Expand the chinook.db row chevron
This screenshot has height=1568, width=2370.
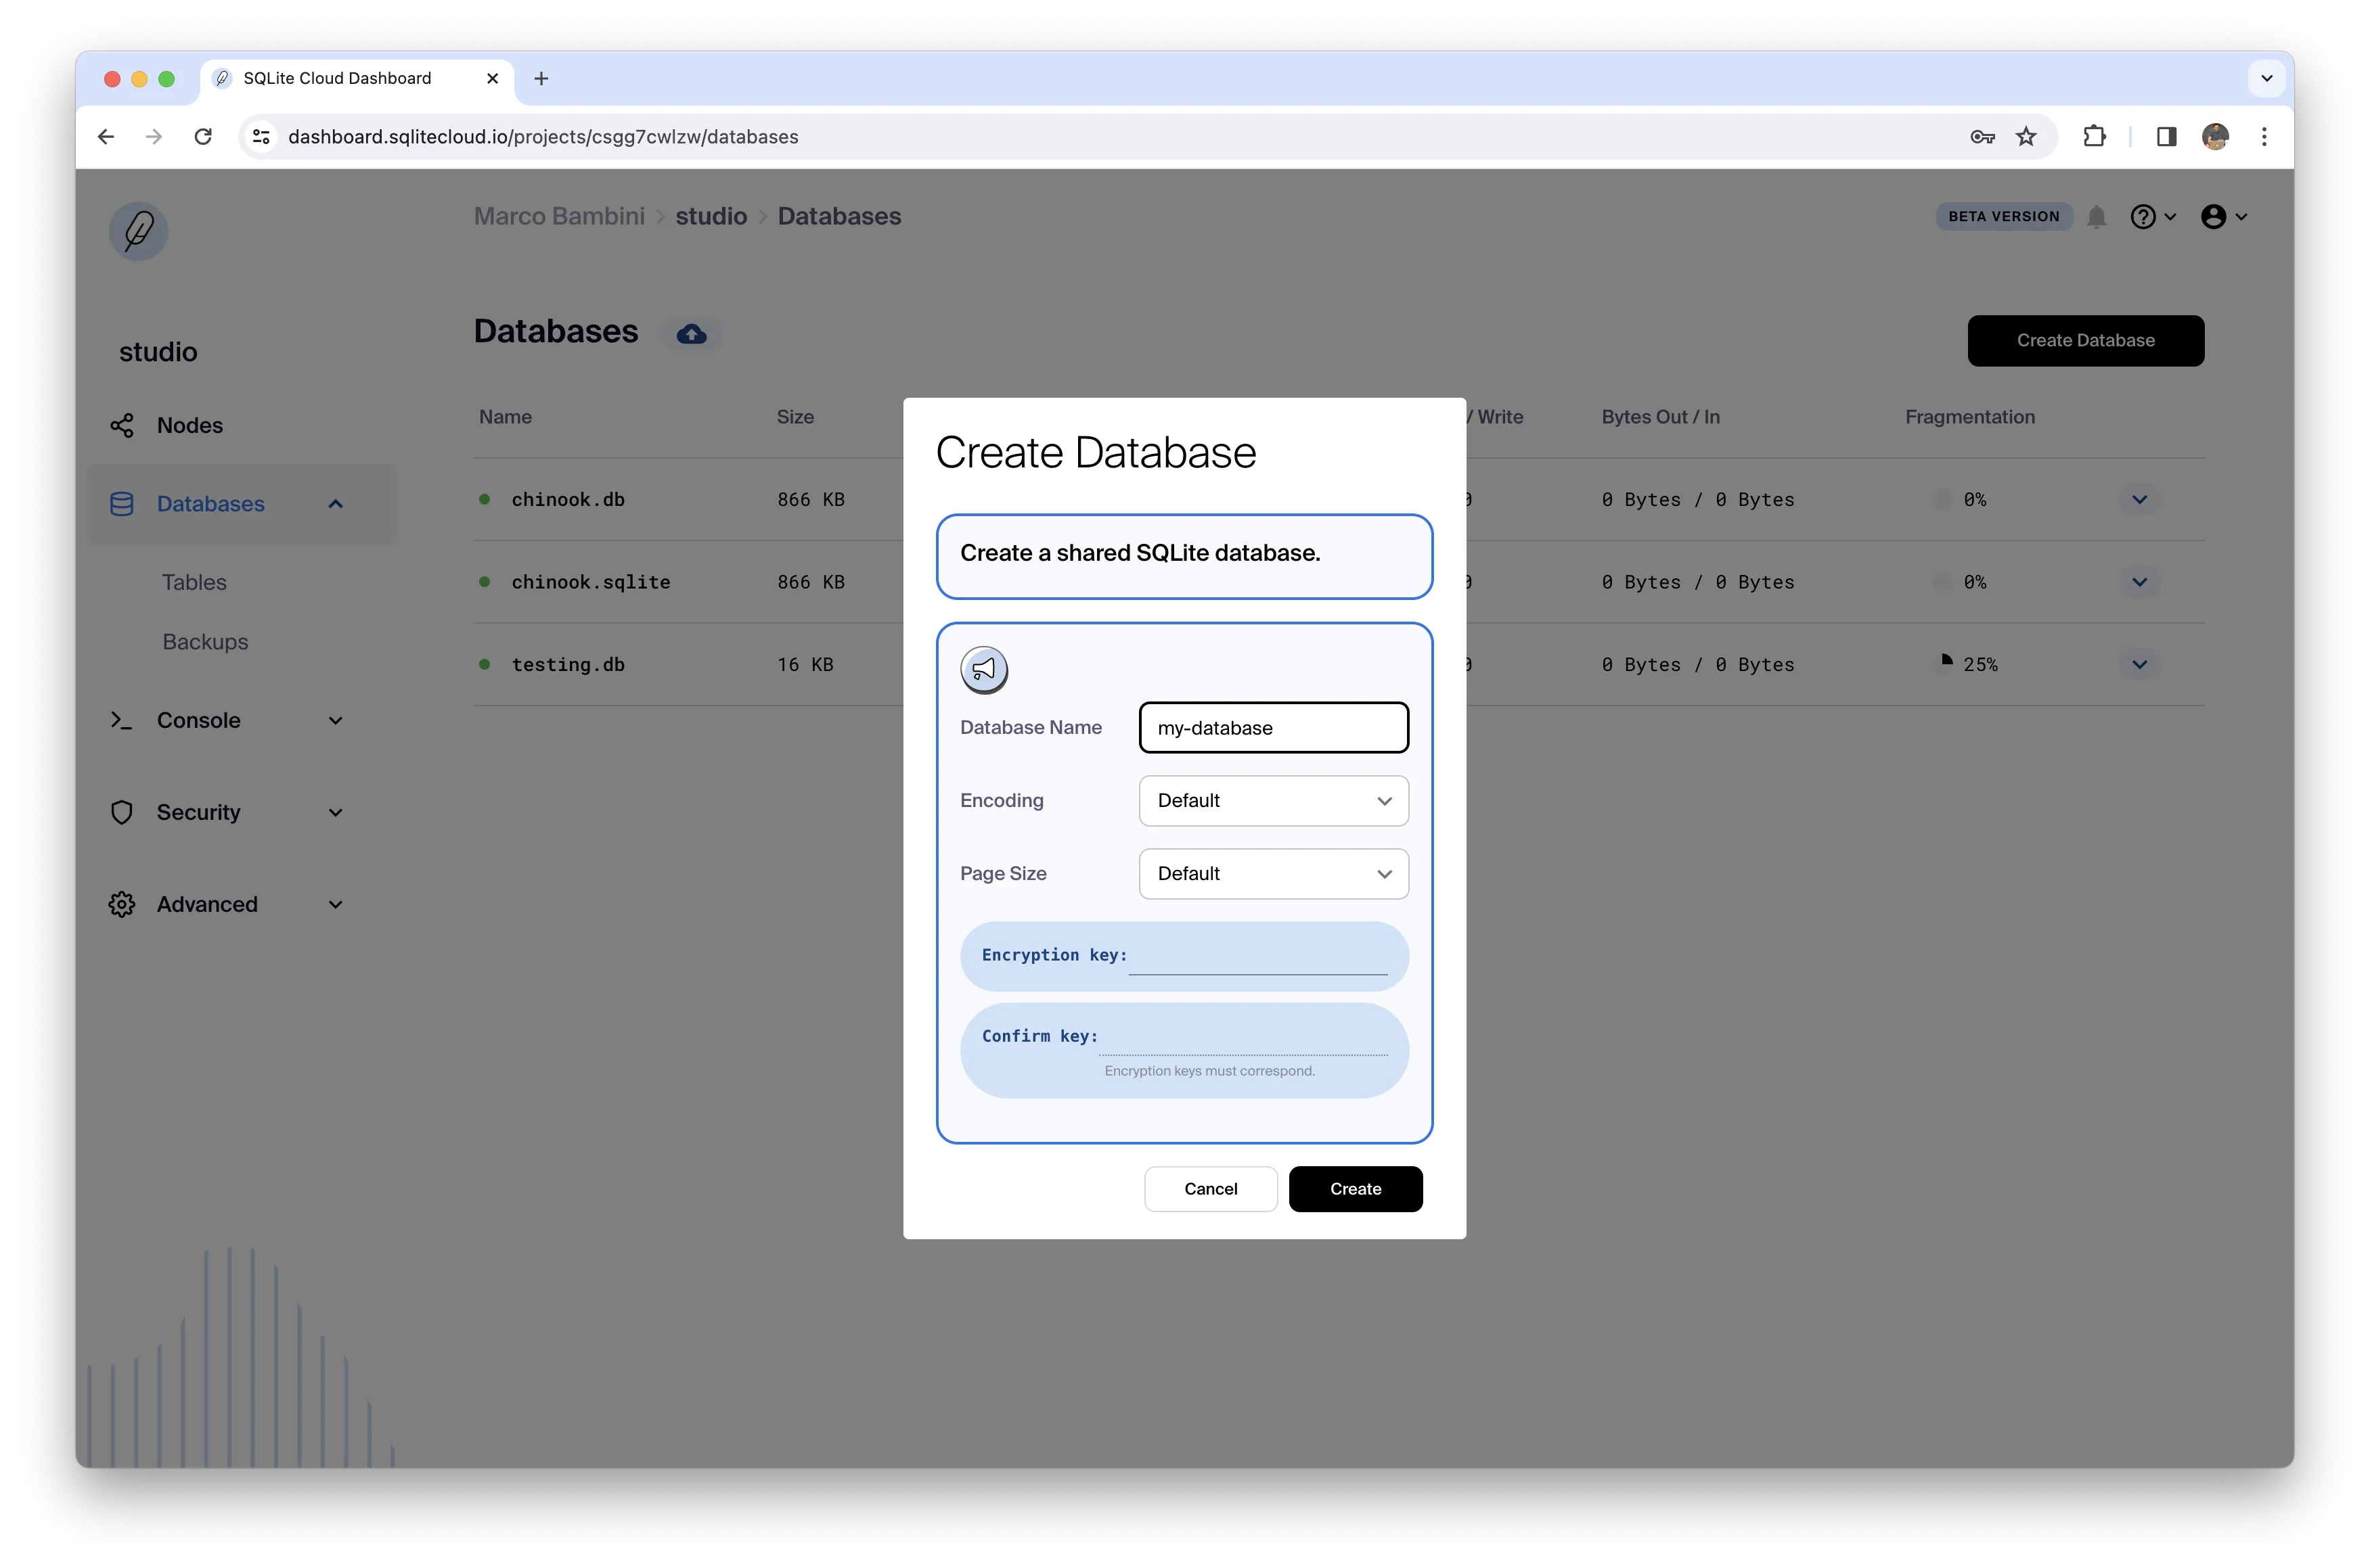(x=2139, y=500)
